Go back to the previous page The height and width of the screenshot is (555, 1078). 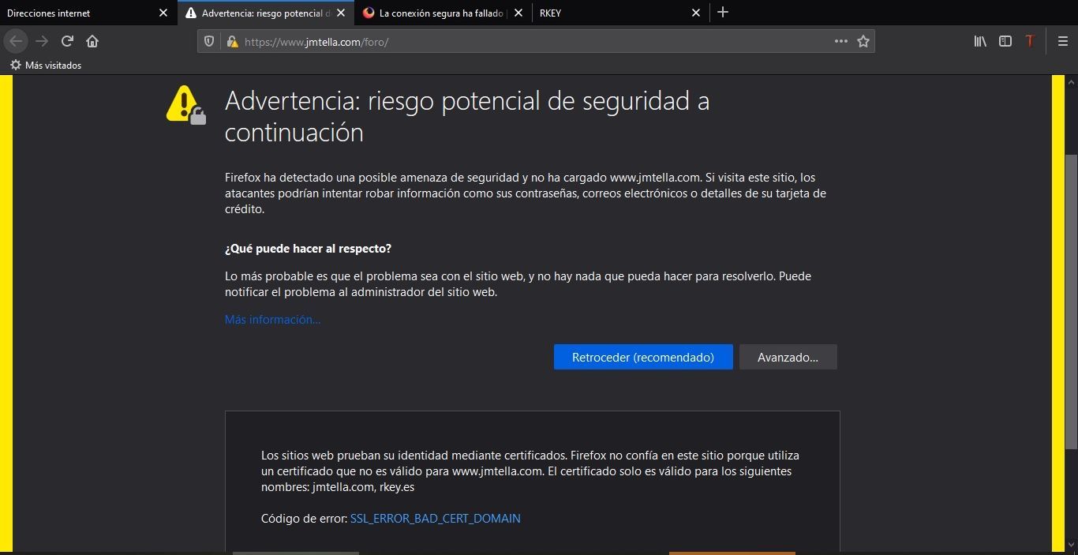(17, 41)
